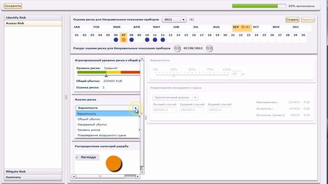This screenshot has height=184, width=328.
Task: Go to the previous risk assessment date
Action: point(177,49)
